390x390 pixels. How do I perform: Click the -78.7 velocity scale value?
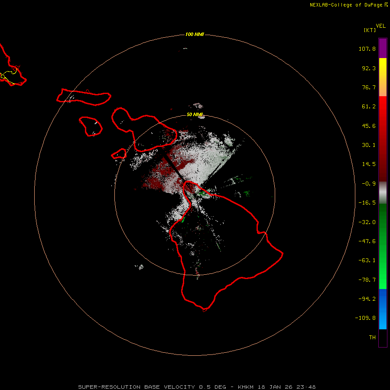coord(367,280)
